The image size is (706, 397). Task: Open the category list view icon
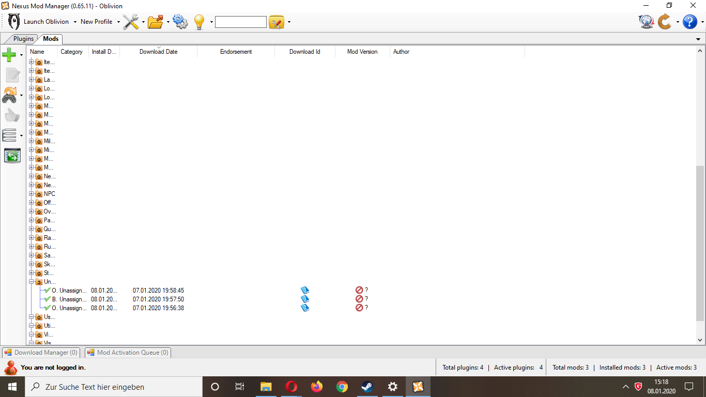pyautogui.click(x=10, y=135)
